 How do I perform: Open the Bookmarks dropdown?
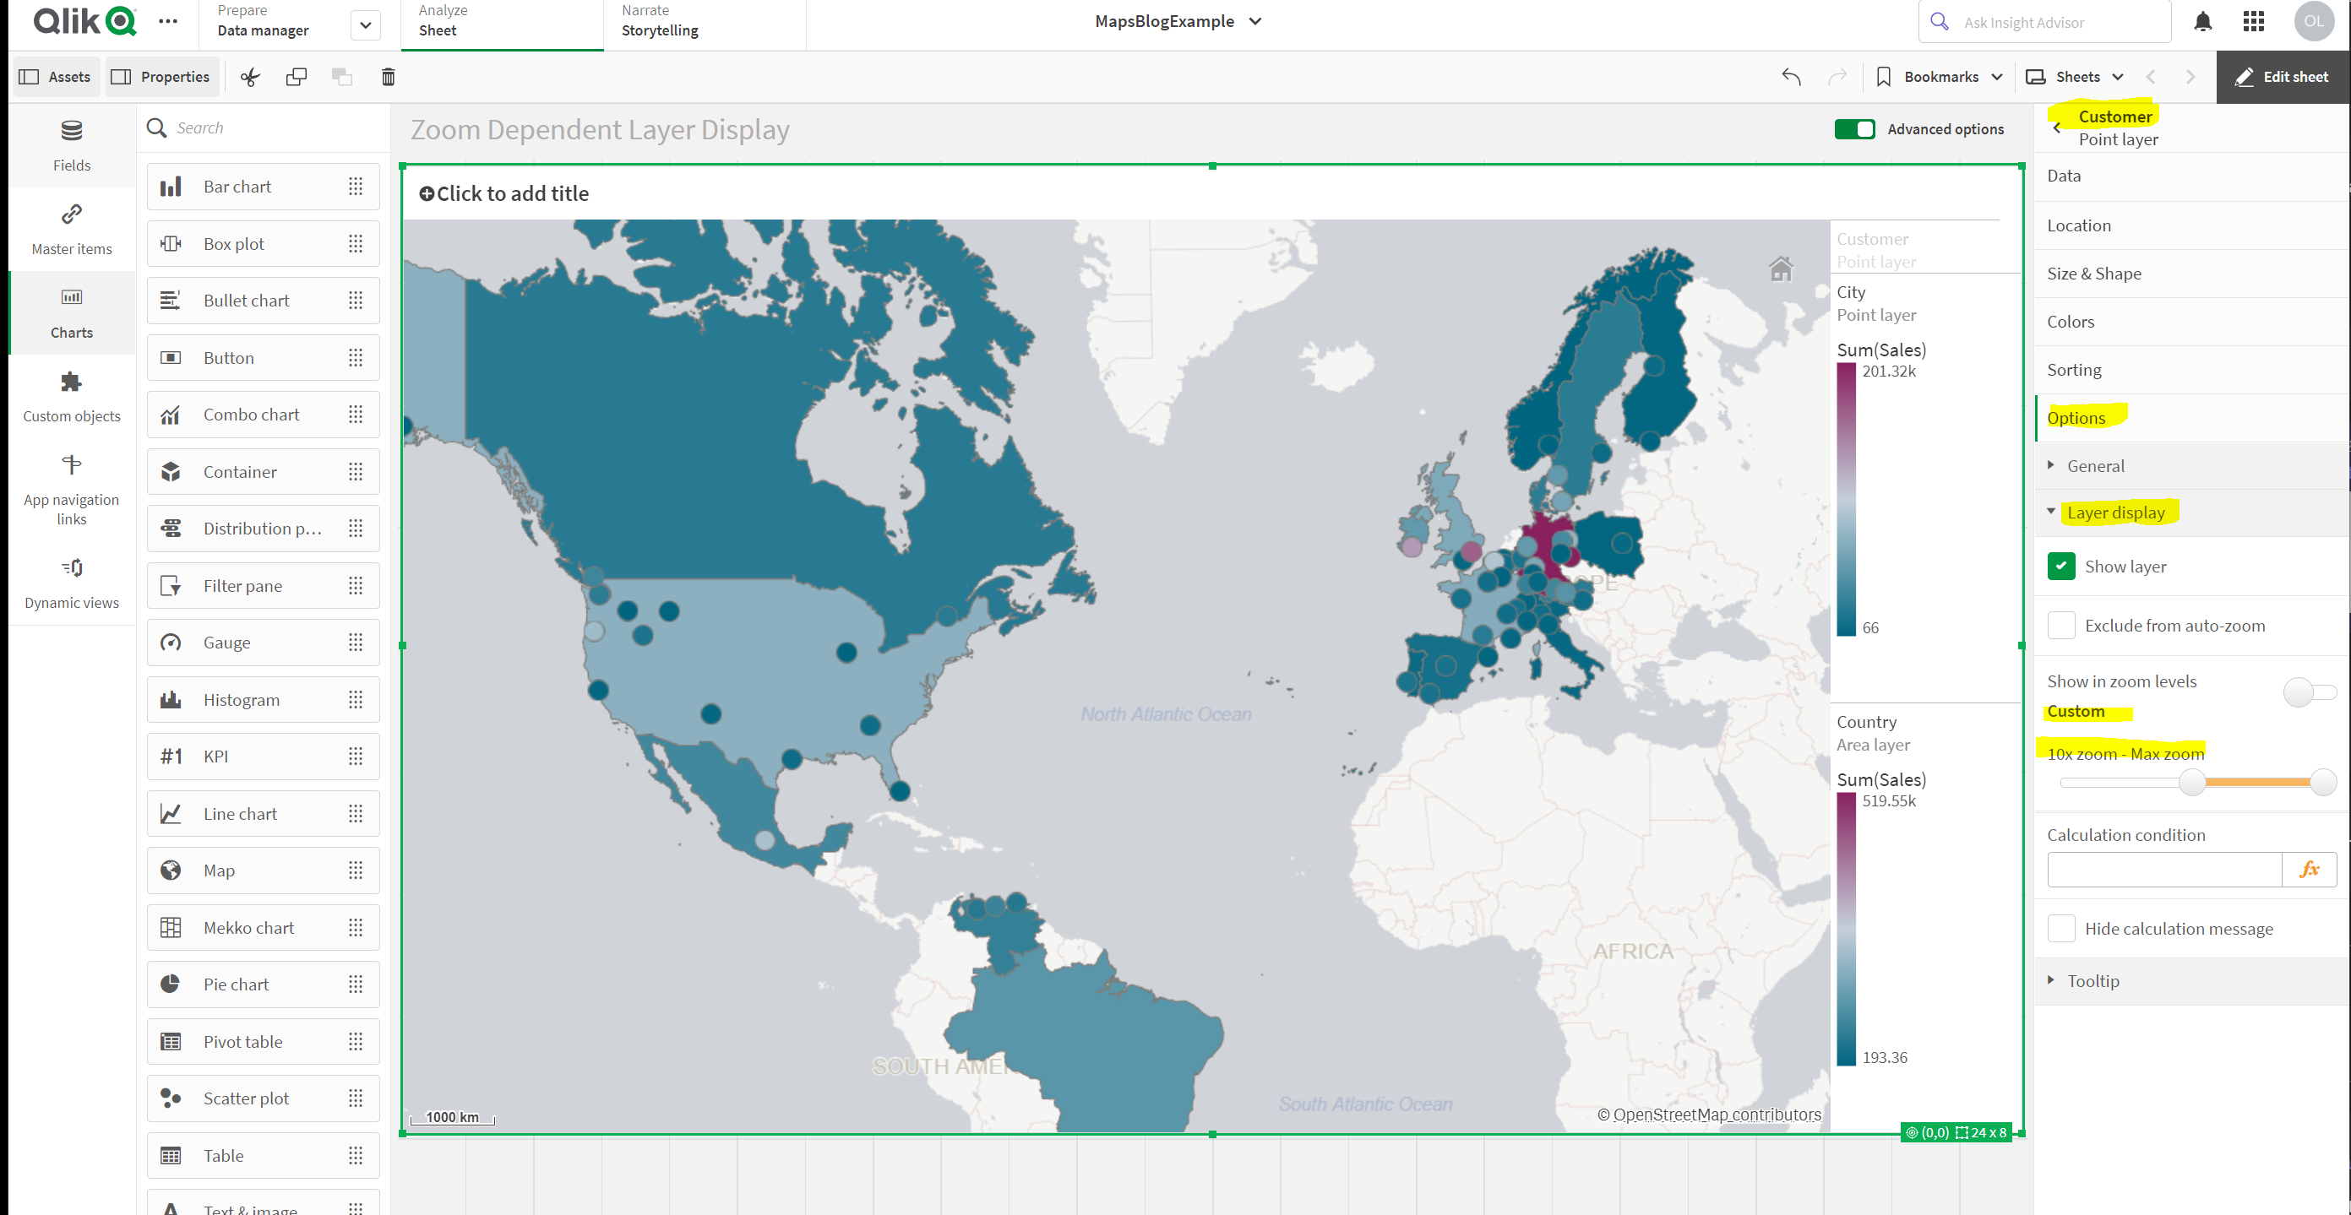[1940, 77]
